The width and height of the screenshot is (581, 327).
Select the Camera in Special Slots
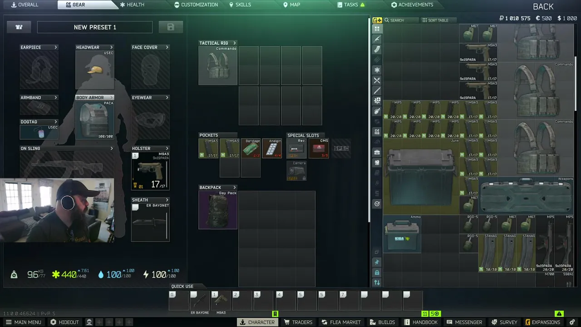tap(297, 170)
